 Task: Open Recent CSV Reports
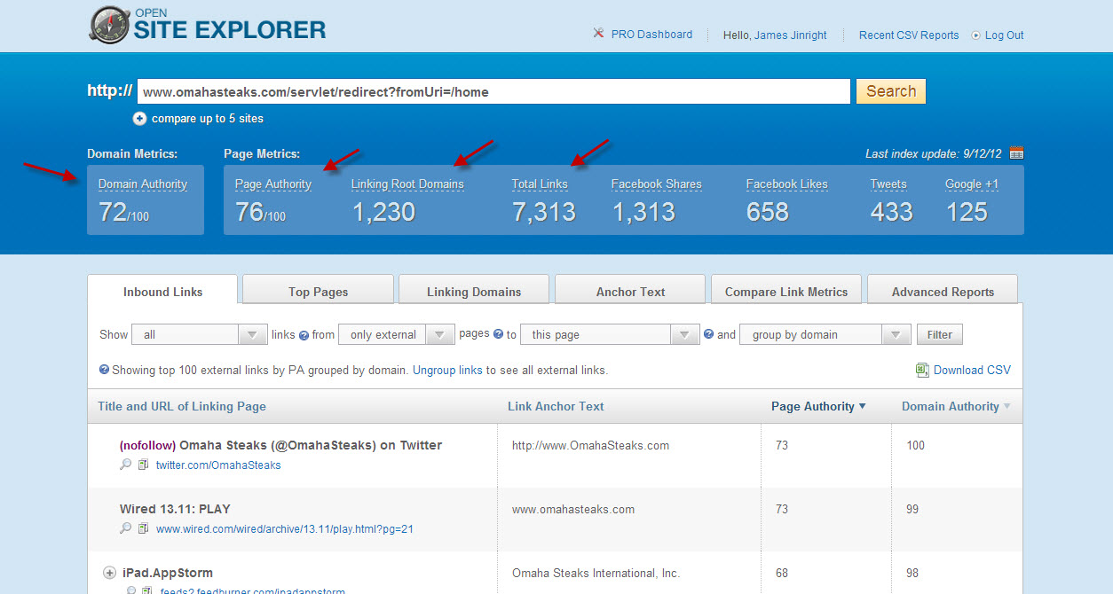click(909, 35)
